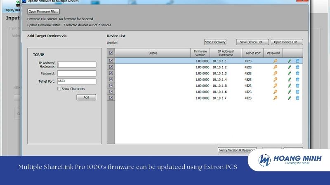Viewport: 330px width, 185px height.
Task: Click password key icon for 10.10.1.7
Action: pos(275,98)
